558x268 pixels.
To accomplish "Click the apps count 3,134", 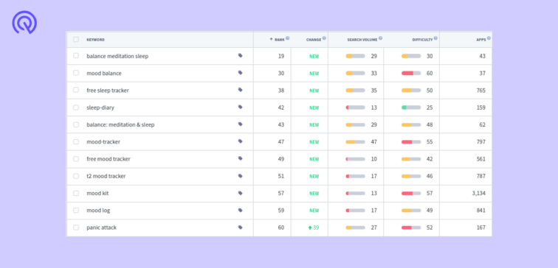I will 478,194.
